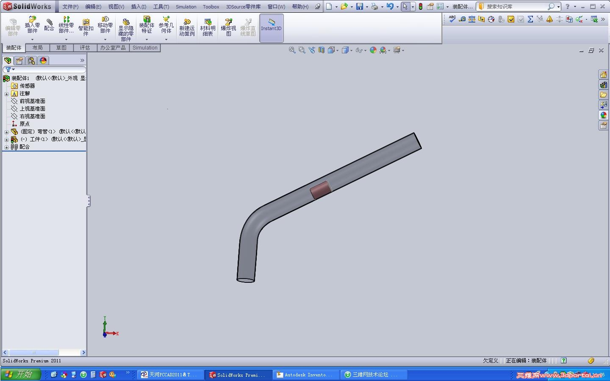This screenshot has width=610, height=381.
Task: Open the Edit Appearance color ball icon
Action: tap(373, 50)
